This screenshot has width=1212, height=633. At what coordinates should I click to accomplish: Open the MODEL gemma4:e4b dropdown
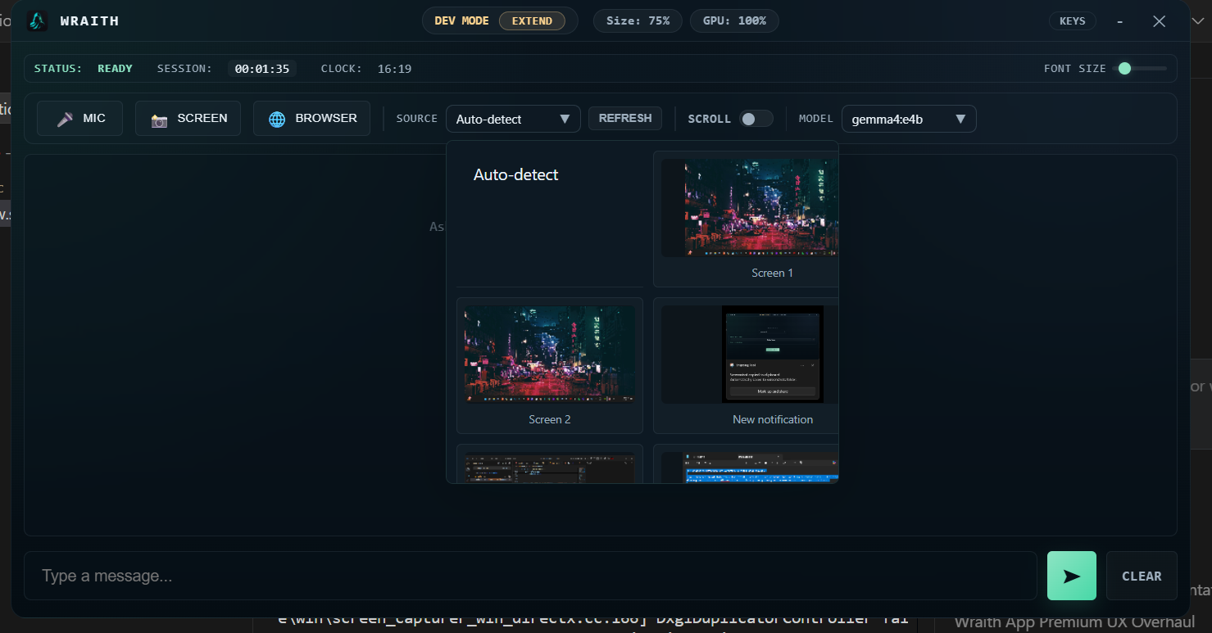click(x=908, y=118)
